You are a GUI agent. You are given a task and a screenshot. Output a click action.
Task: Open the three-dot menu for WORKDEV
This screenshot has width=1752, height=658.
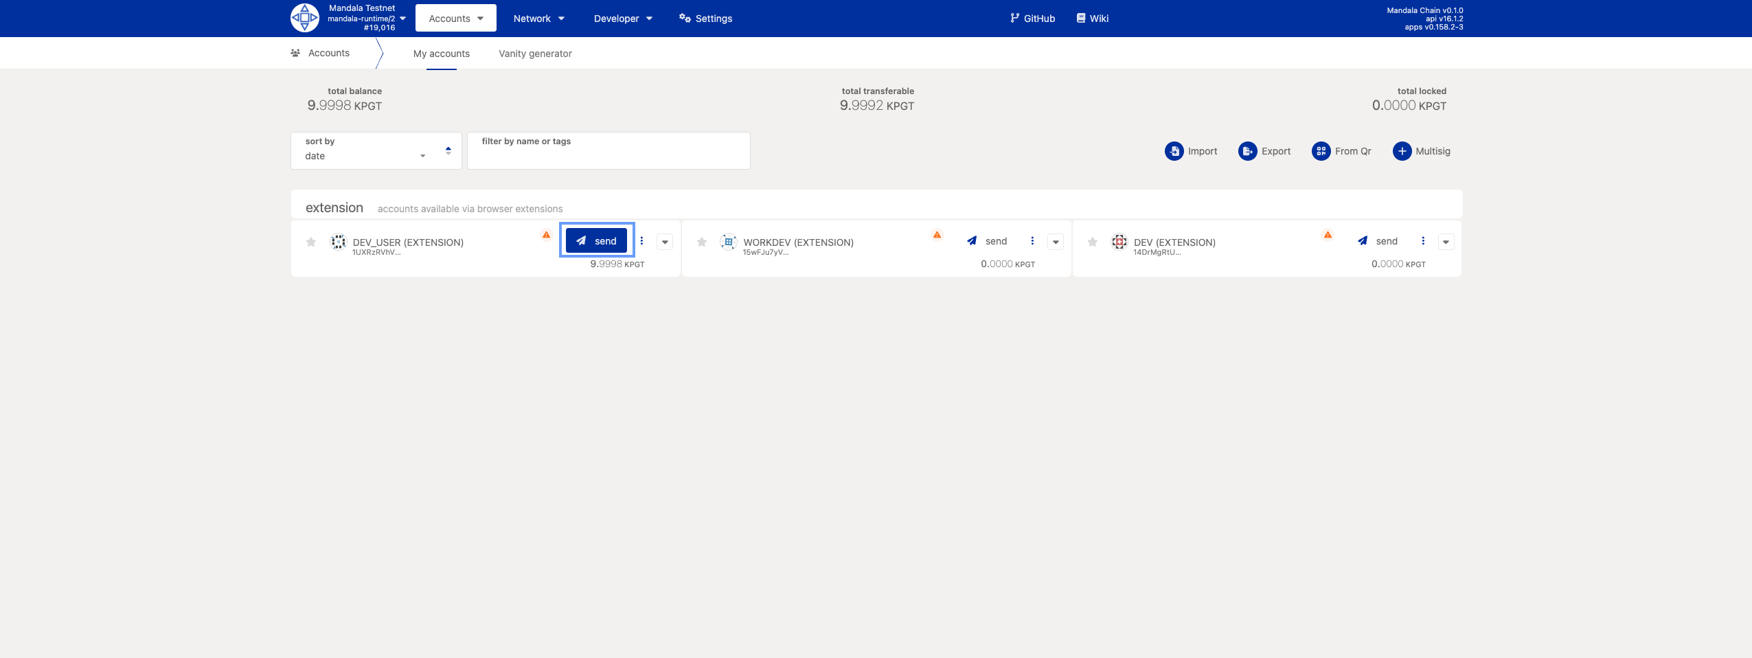[x=1032, y=241]
